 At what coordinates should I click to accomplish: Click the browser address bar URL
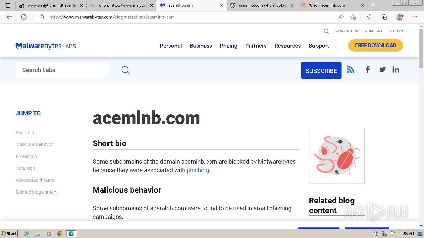click(x=112, y=17)
